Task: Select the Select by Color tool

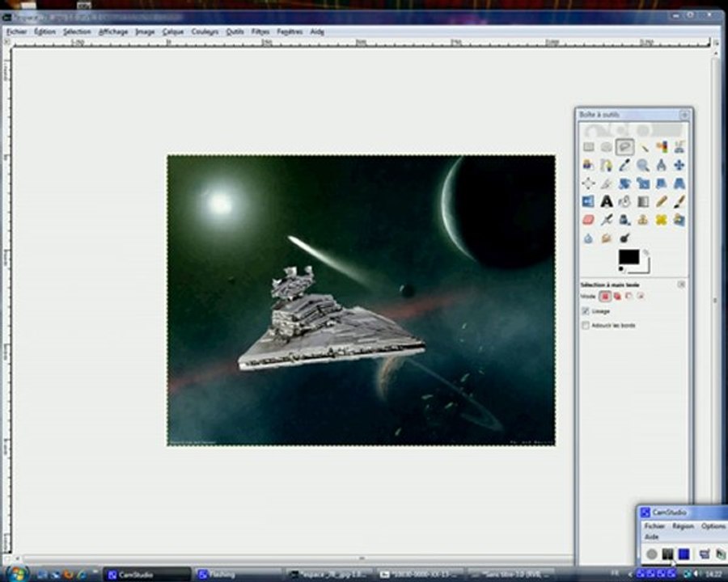Action: point(662,147)
